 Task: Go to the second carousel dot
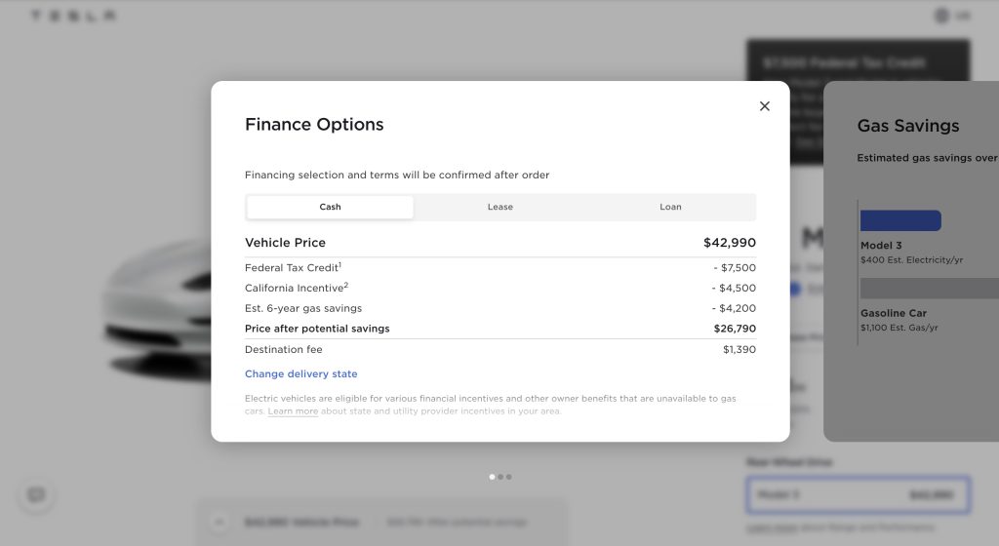point(500,477)
